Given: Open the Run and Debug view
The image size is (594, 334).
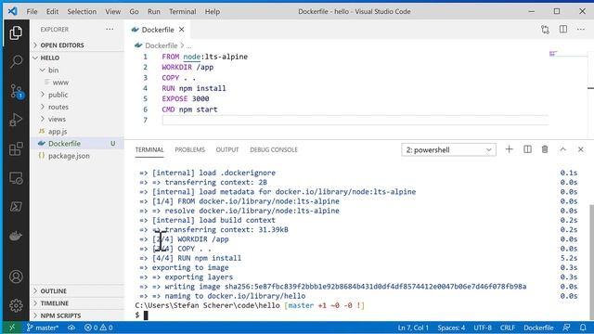Looking at the screenshot, I should click(16, 120).
